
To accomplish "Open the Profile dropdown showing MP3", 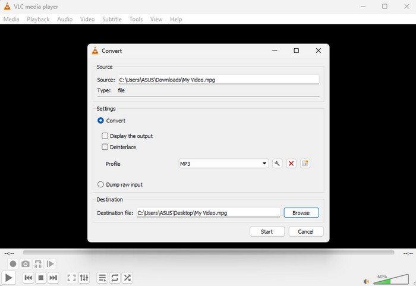I will coord(223,164).
